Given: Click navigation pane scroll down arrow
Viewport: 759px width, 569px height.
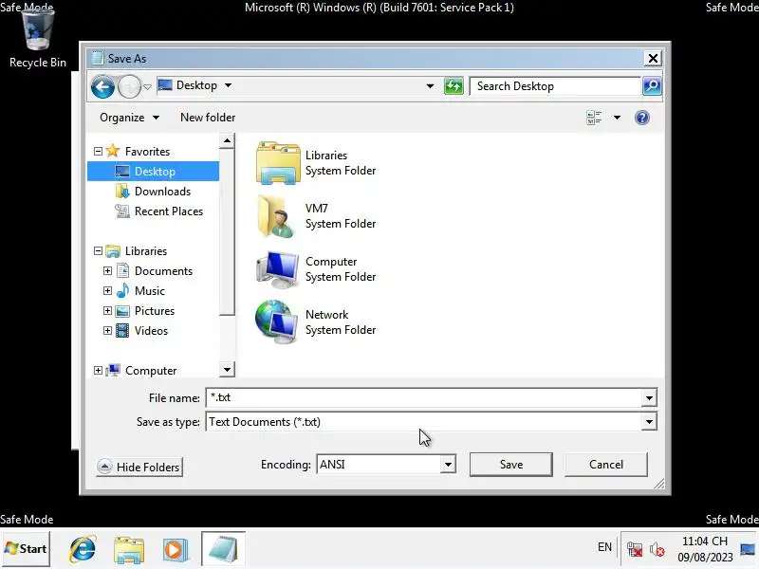Looking at the screenshot, I should click(x=227, y=370).
